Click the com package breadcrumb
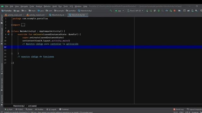 tap(49, 11)
